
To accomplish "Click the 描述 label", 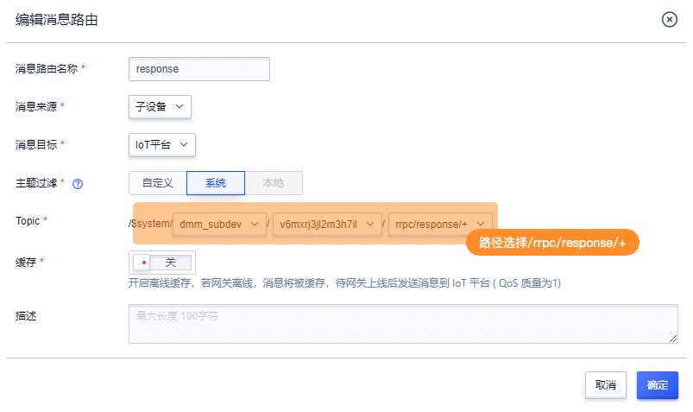I will point(26,316).
